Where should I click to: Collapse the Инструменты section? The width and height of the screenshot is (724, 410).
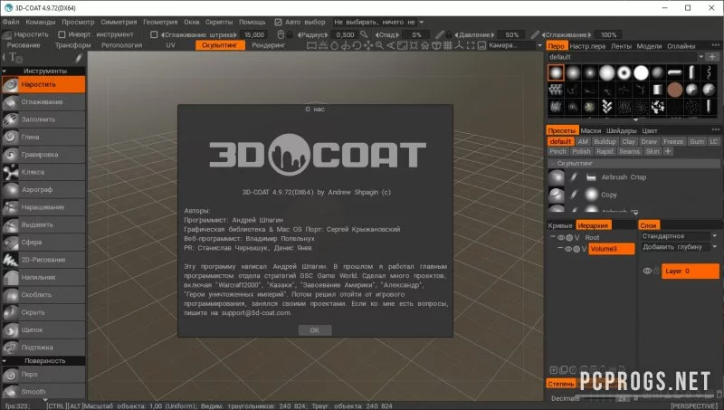pyautogui.click(x=5, y=72)
